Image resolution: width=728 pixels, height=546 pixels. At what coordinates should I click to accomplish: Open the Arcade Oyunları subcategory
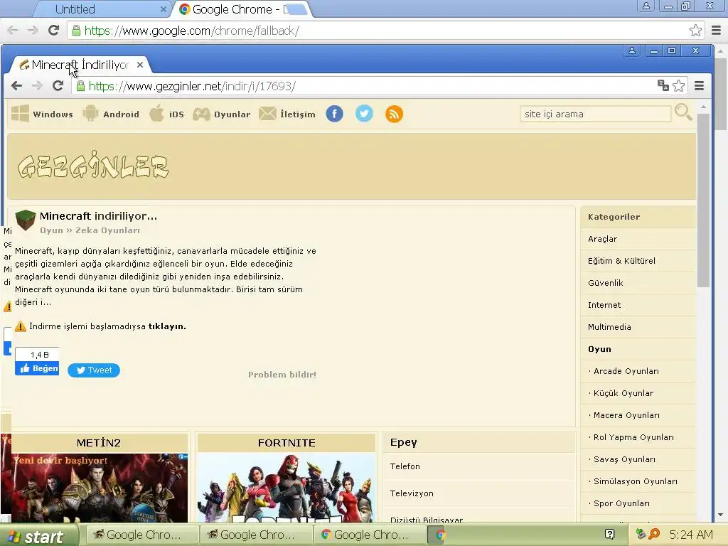(x=626, y=371)
